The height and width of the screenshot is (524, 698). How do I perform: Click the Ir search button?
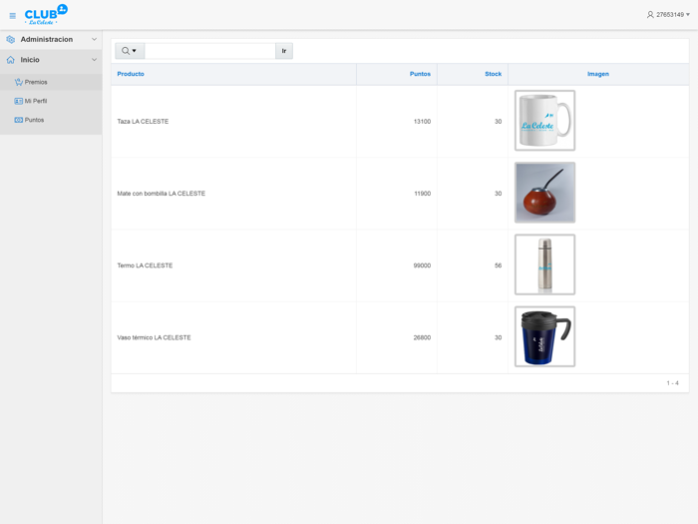(x=284, y=51)
